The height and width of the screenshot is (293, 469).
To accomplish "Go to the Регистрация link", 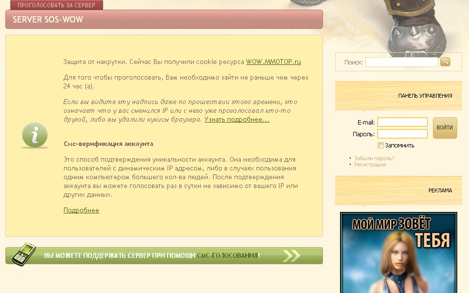I will pyautogui.click(x=370, y=165).
